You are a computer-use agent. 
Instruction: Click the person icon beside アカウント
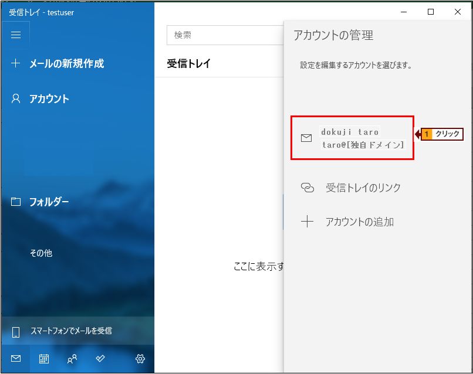pos(16,98)
